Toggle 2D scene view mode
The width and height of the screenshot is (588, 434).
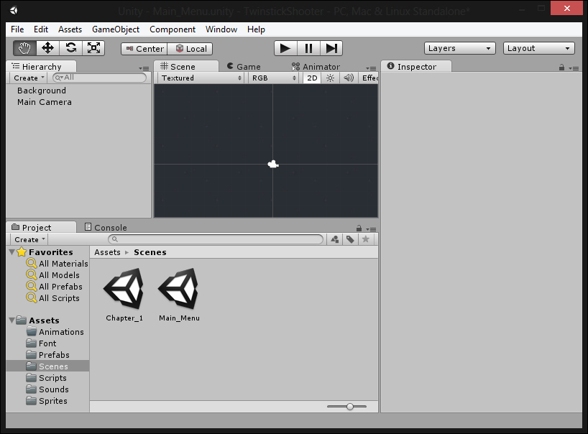point(312,78)
